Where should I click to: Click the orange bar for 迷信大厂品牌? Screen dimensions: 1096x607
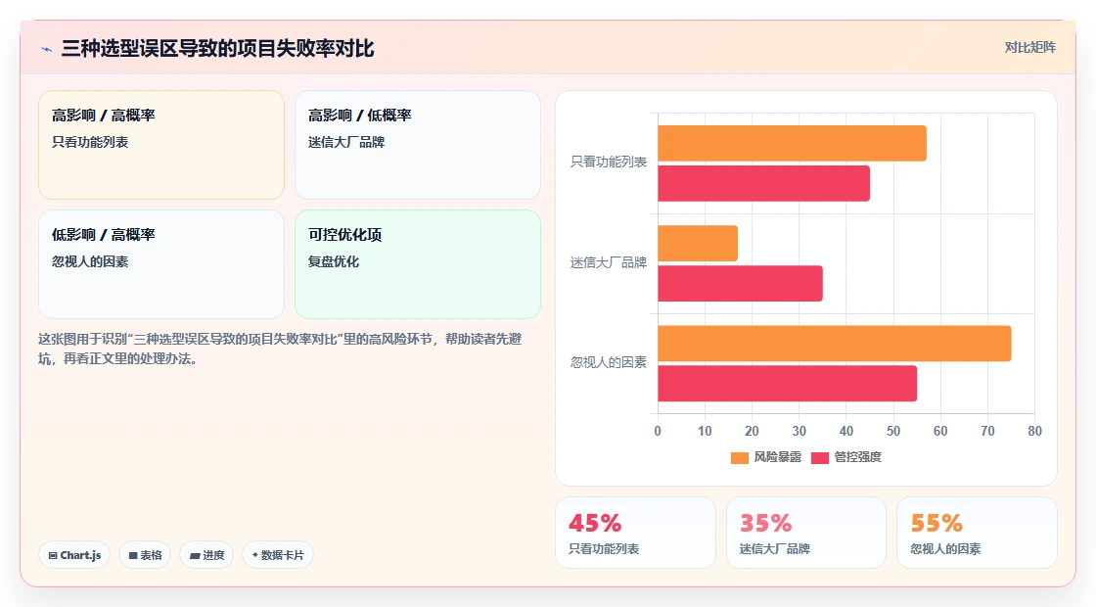click(x=698, y=244)
